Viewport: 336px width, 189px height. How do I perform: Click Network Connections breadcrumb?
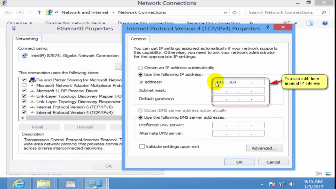(142, 12)
